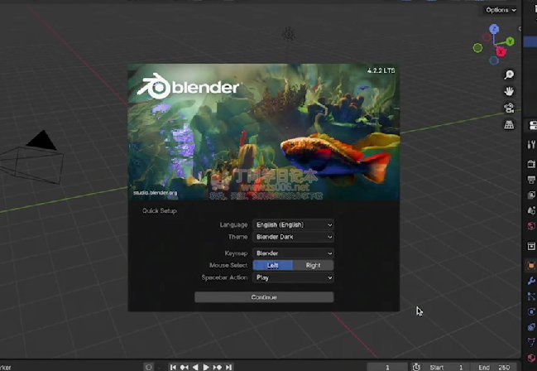The image size is (537, 371).
Task: Open the Options dropdown in viewport header
Action: pos(501,10)
